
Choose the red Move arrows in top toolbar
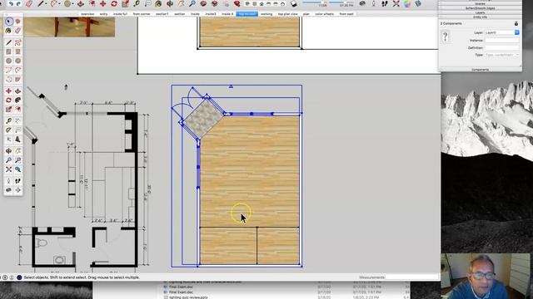coord(103,3)
